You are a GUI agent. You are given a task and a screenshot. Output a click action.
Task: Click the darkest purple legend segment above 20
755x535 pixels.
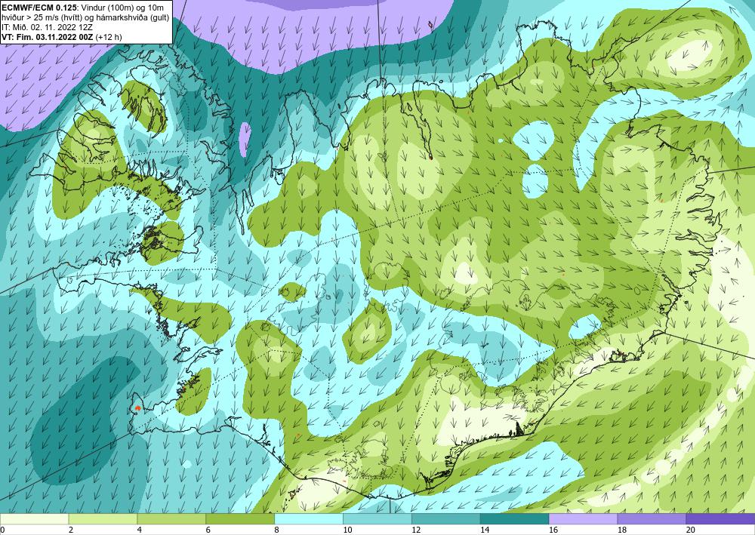(x=720, y=519)
